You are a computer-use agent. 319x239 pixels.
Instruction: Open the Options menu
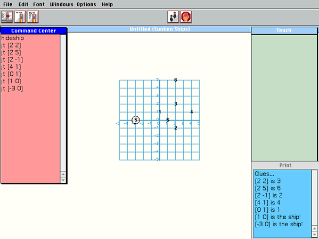(x=86, y=4)
